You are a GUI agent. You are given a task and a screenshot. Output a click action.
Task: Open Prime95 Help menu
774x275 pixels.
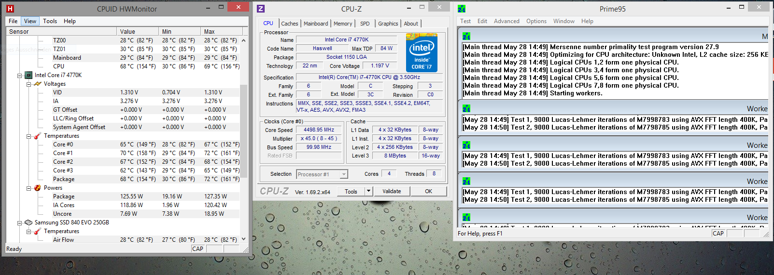coord(587,21)
